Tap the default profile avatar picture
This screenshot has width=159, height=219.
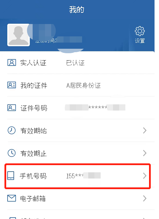click(x=19, y=35)
